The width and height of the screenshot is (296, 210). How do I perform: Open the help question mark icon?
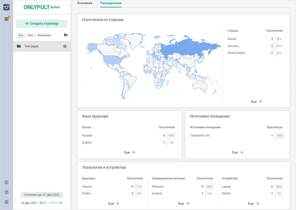pos(6,192)
